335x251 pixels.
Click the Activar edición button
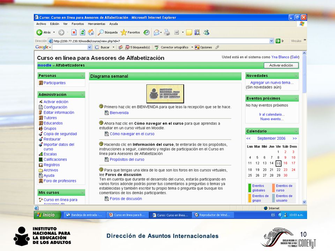(x=281, y=65)
